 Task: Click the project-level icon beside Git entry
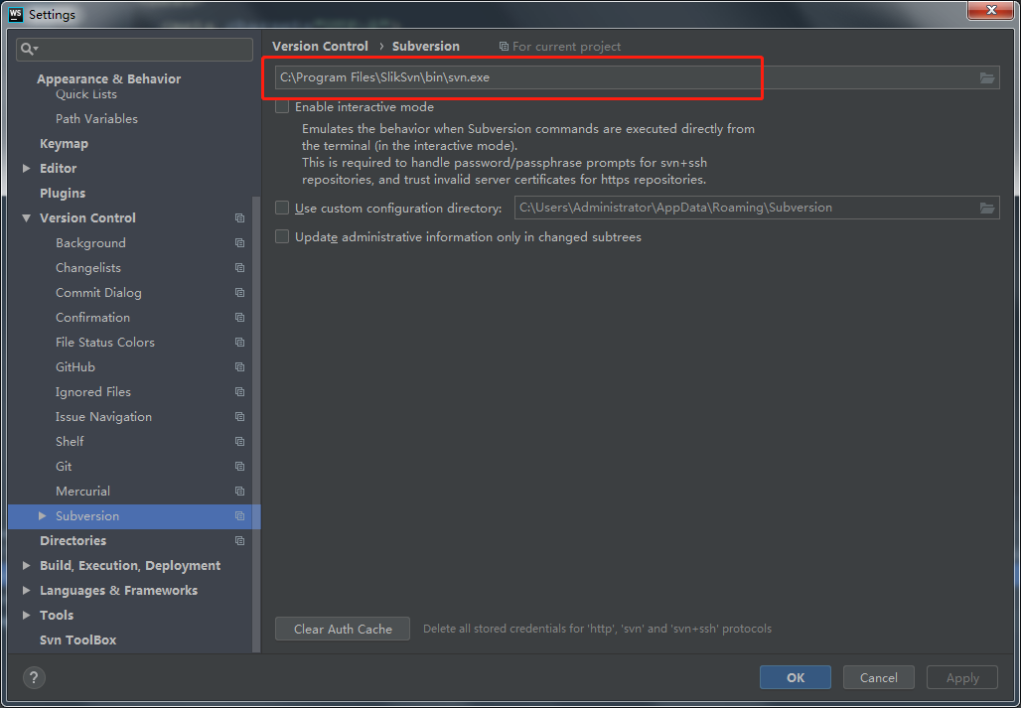coord(239,466)
